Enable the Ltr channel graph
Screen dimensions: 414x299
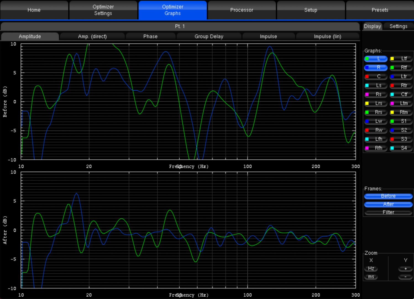(x=401, y=76)
